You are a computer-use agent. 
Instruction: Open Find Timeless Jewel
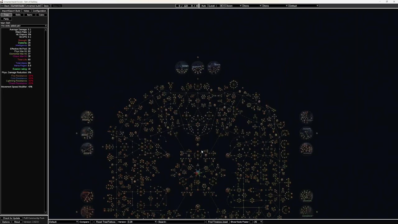coord(218,222)
